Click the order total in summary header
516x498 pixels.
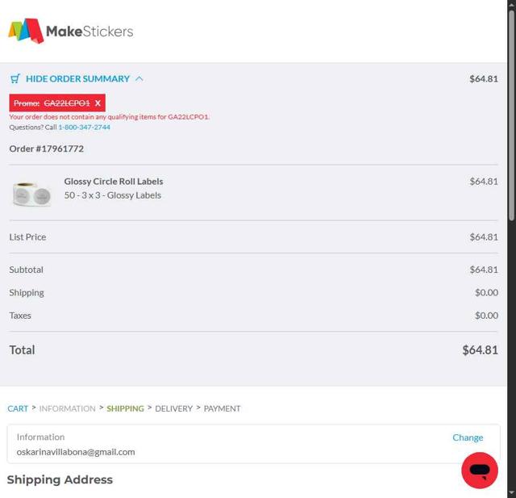click(x=483, y=78)
